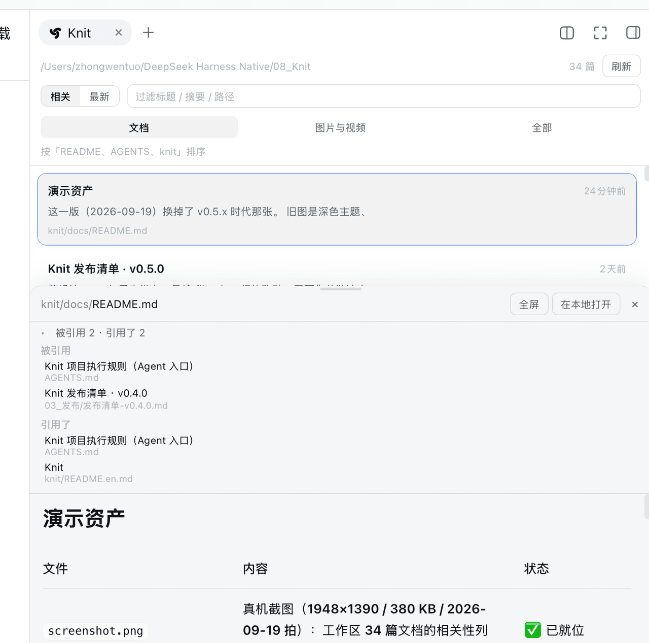Click the Knit app logo in tab

tap(55, 33)
